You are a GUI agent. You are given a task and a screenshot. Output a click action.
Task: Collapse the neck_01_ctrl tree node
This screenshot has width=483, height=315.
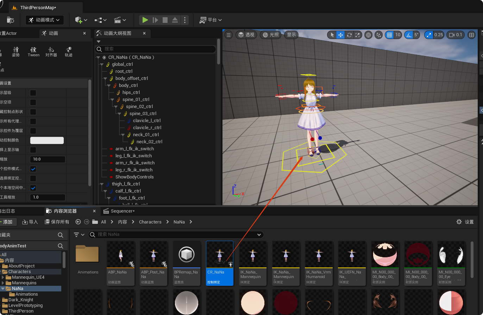tap(123, 135)
